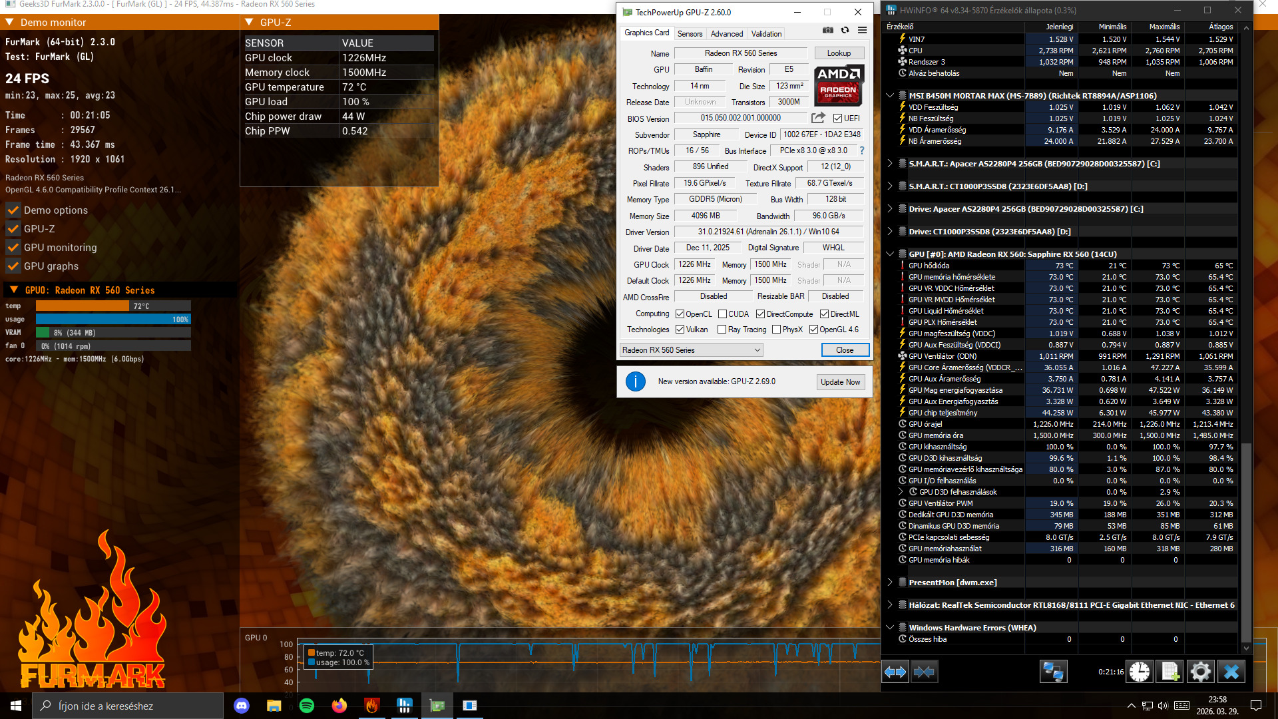Click HWiNFO expand arrows icon
This screenshot has width=1278, height=719.
(895, 672)
